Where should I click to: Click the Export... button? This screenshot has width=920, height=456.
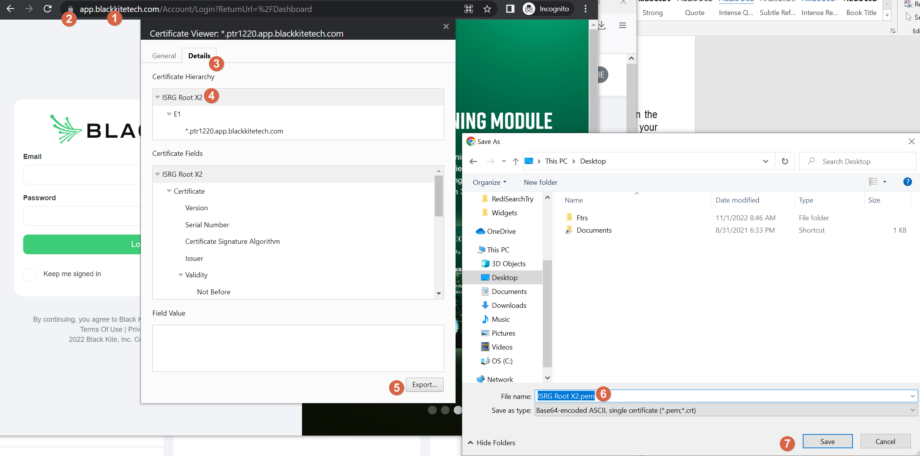pyautogui.click(x=424, y=385)
